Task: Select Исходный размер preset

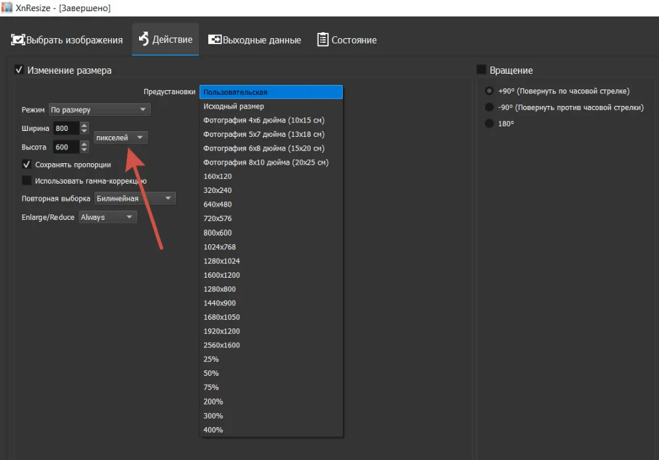Action: pyautogui.click(x=233, y=106)
